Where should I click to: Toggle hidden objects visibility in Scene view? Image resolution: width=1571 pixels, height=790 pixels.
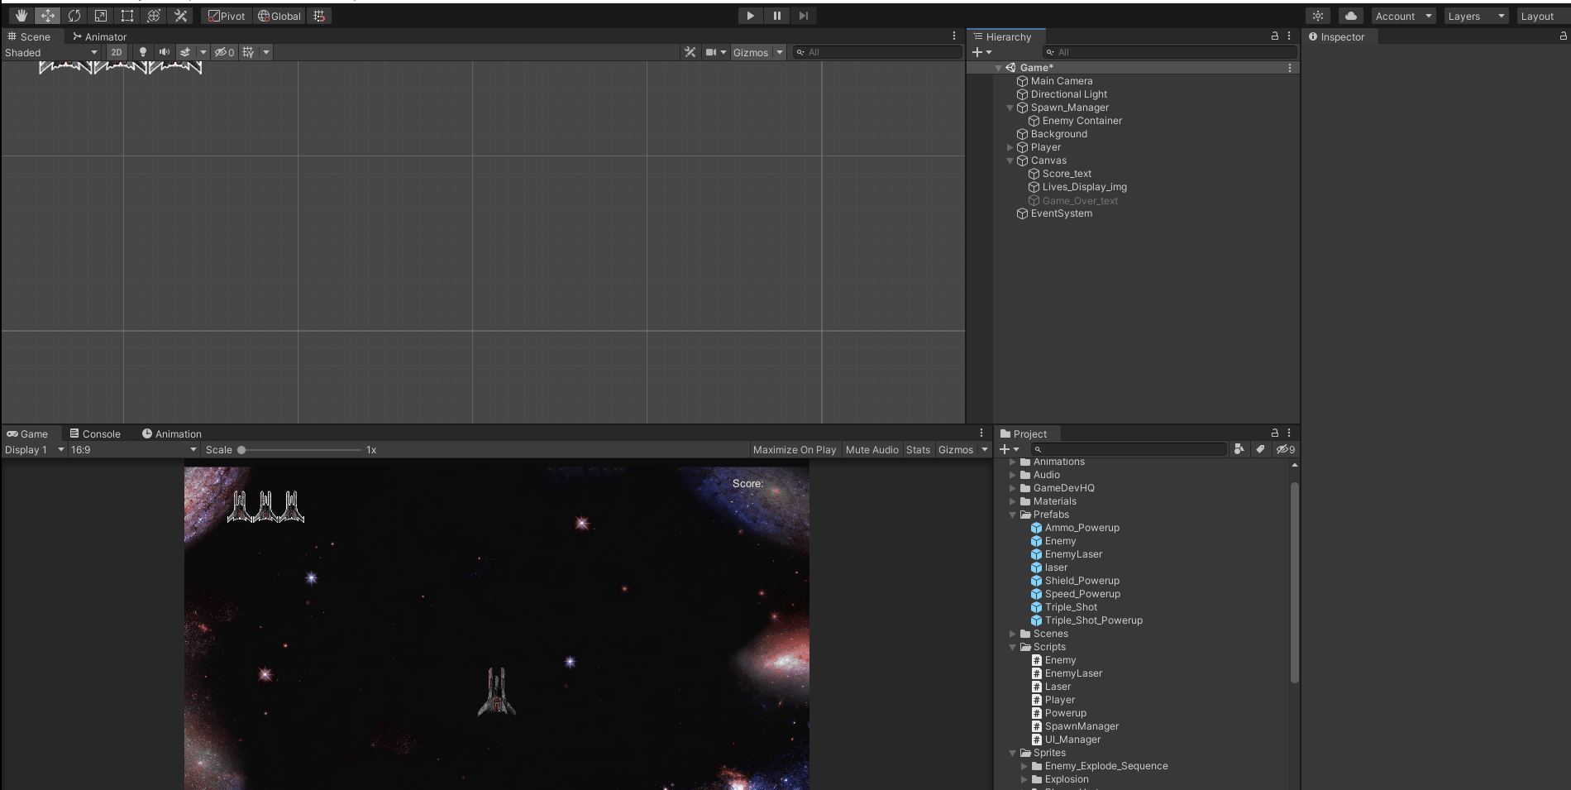tap(224, 52)
